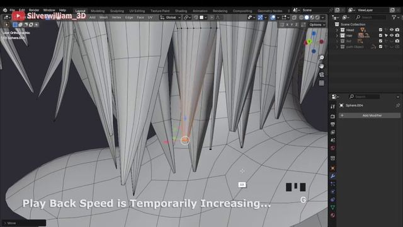Open the Edge menu in viewport header
This screenshot has height=227, width=403.
(x=129, y=18)
